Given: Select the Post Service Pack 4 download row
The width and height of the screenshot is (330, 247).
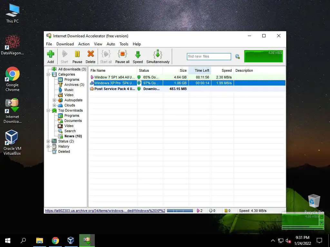Looking at the screenshot, I should click(187, 89).
